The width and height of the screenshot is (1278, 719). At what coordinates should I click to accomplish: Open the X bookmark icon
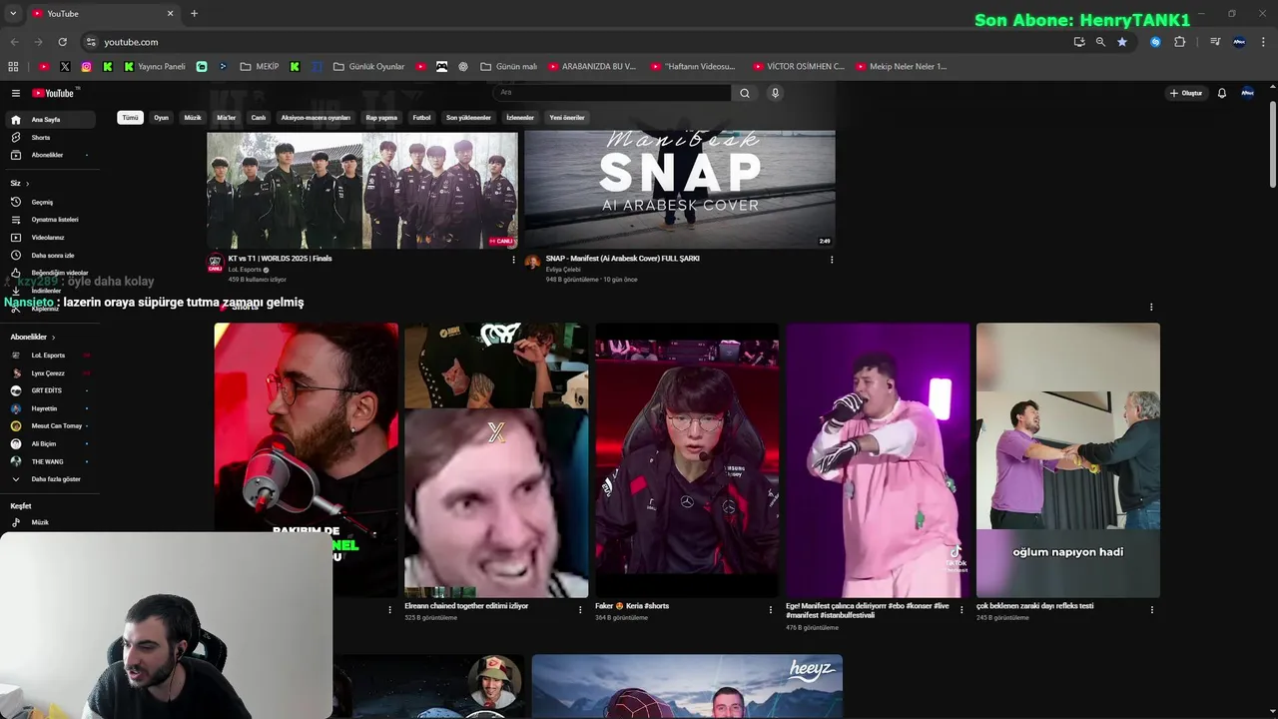[65, 67]
